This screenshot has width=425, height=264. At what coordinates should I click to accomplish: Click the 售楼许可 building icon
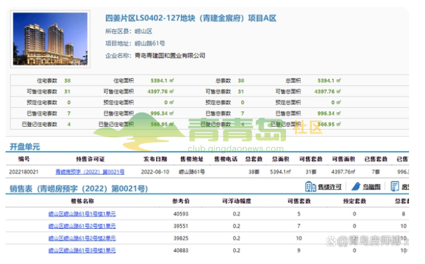tap(311, 186)
